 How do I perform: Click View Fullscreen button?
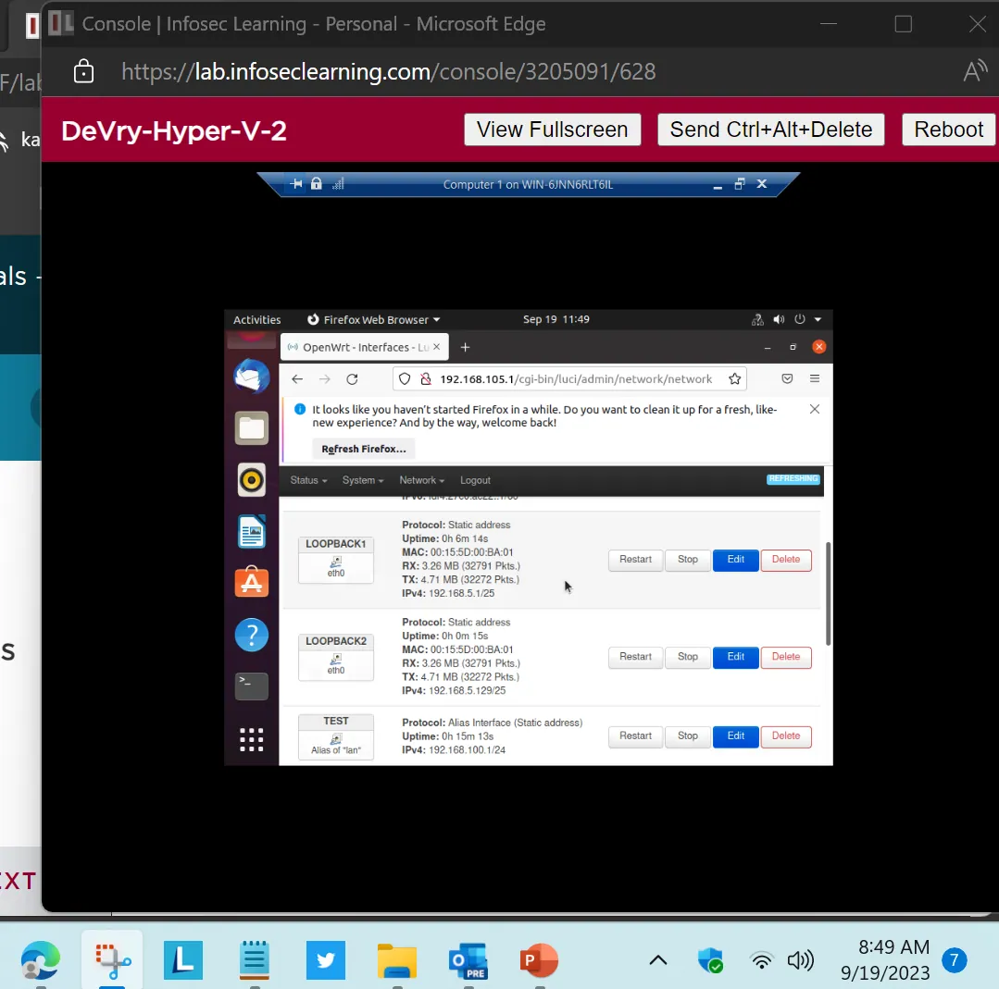tap(553, 130)
